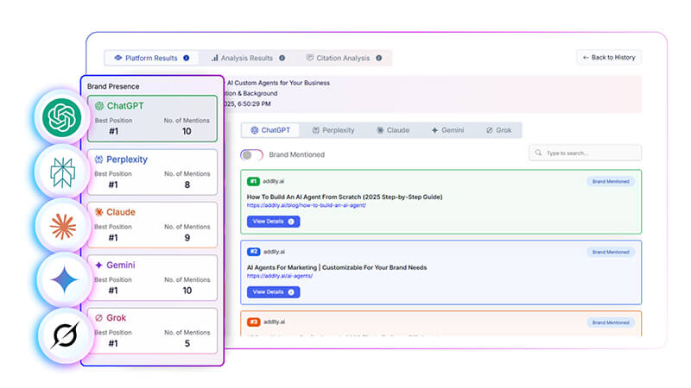Select the Perplexity Brand Presence card
Viewport: 691px width, 388px height.
[153, 172]
